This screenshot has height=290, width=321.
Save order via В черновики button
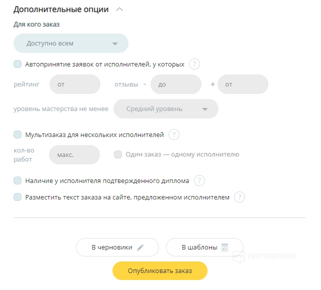(x=112, y=247)
